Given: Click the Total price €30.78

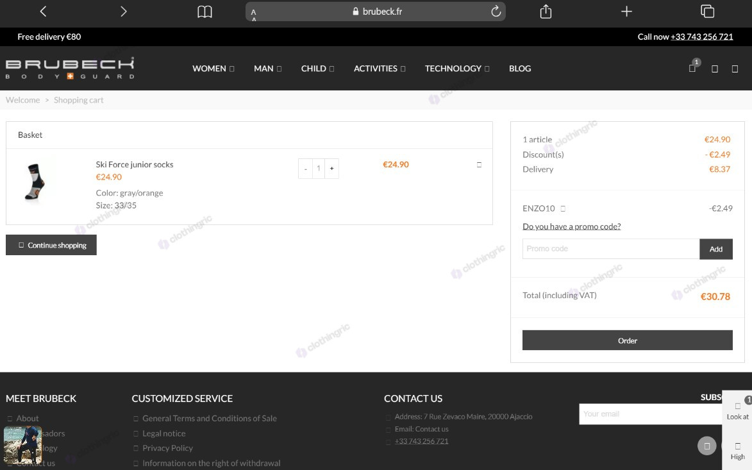Looking at the screenshot, I should tap(715, 296).
